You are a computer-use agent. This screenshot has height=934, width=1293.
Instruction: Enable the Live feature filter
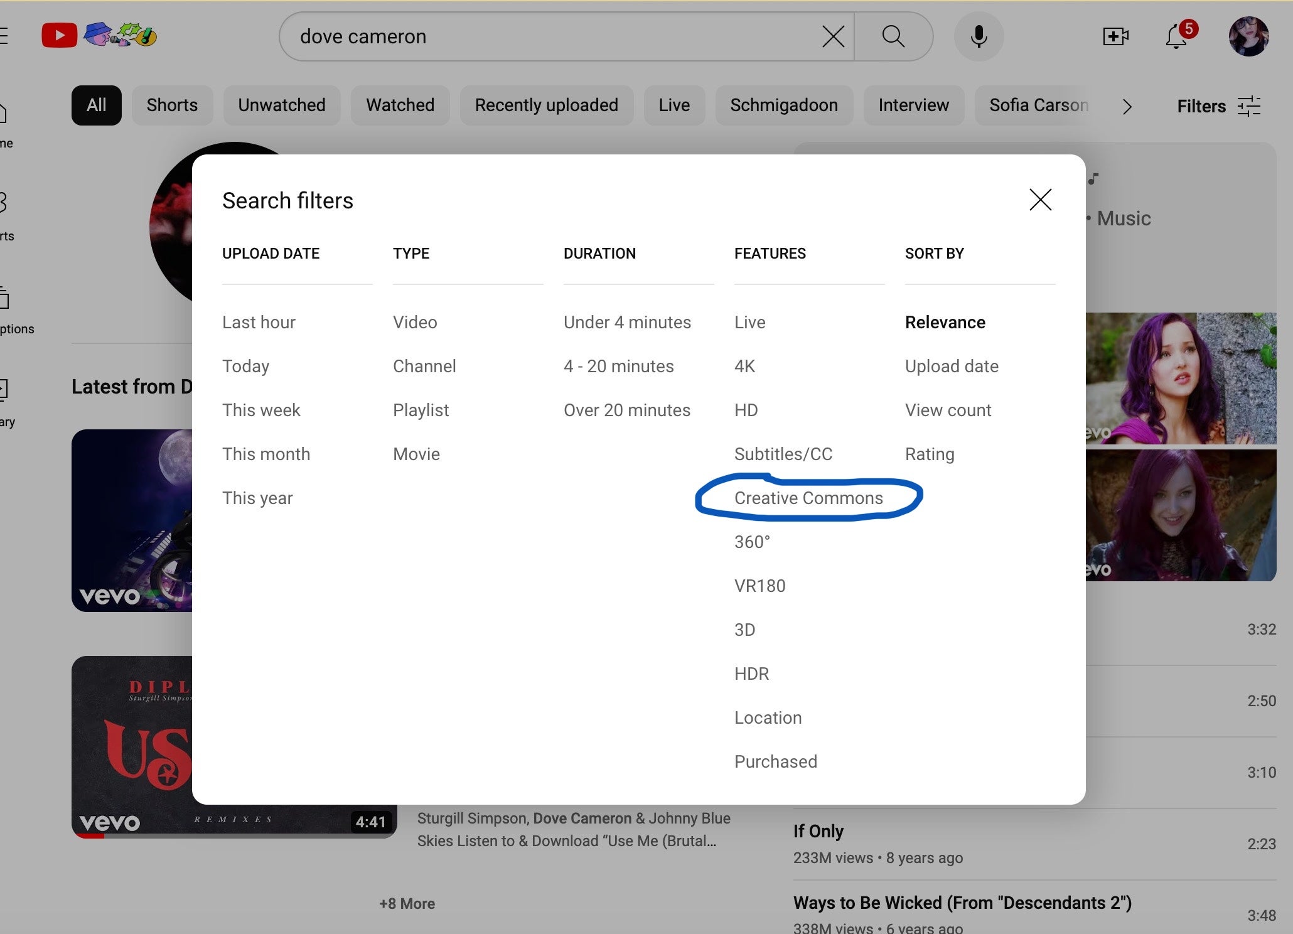point(749,322)
